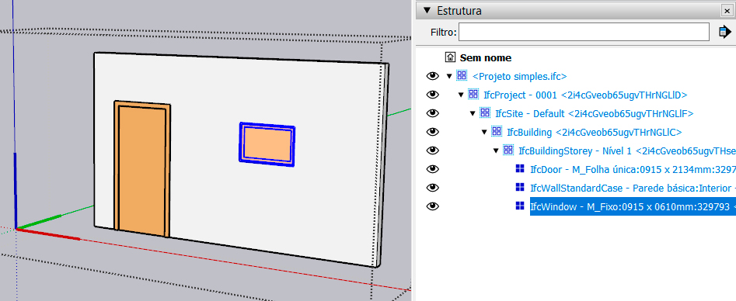Screen dimensions: 736x301
Task: Hide the IfcWallStandardCase wall with eye icon
Action: [432, 188]
